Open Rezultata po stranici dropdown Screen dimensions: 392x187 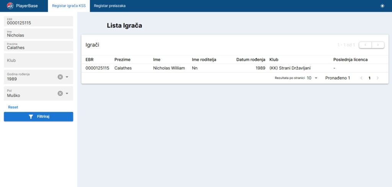click(x=312, y=78)
